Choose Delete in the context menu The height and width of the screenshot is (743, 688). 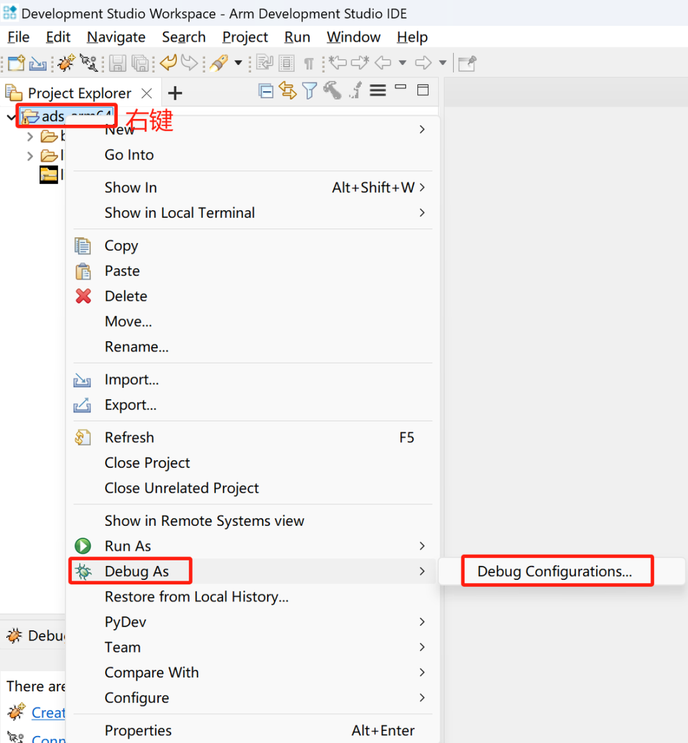(125, 296)
